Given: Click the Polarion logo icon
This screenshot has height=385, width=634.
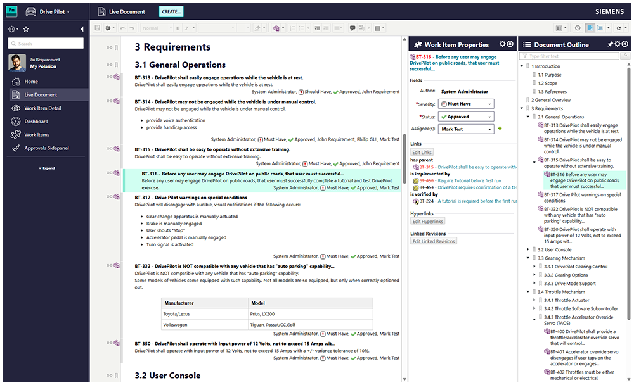Looking at the screenshot, I should pos(11,11).
